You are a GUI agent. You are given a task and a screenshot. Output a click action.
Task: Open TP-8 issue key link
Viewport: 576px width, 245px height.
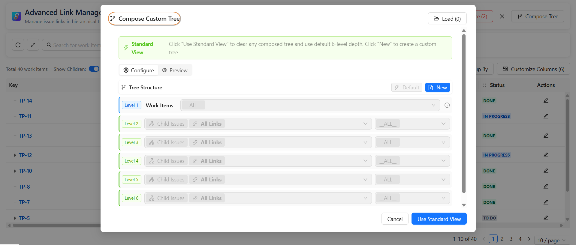coord(24,187)
